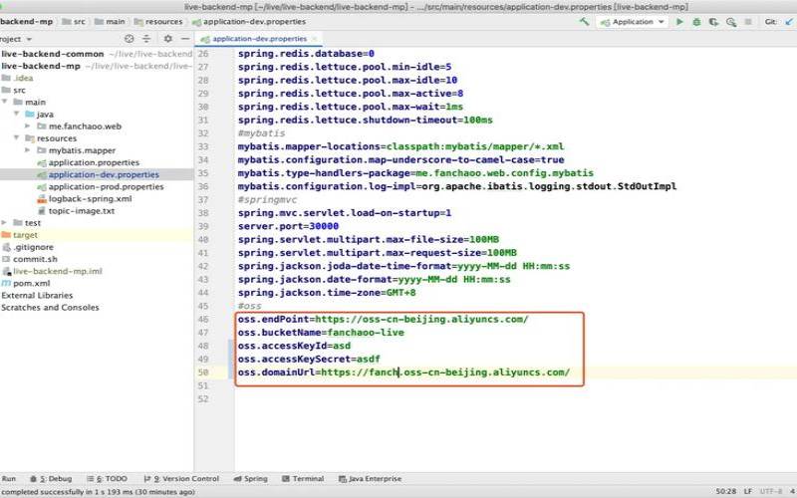Collapse the resources folder arrow
Image resolution: width=797 pixels, height=498 pixels.
click(x=17, y=138)
